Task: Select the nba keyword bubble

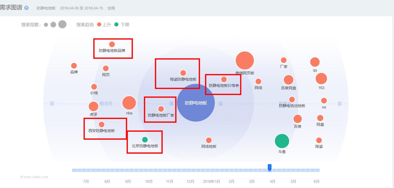Action: tap(129, 103)
